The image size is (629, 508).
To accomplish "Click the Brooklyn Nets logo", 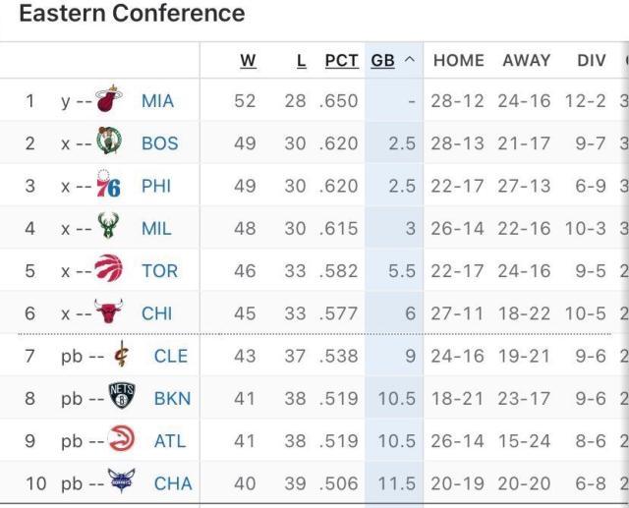I will (x=121, y=397).
